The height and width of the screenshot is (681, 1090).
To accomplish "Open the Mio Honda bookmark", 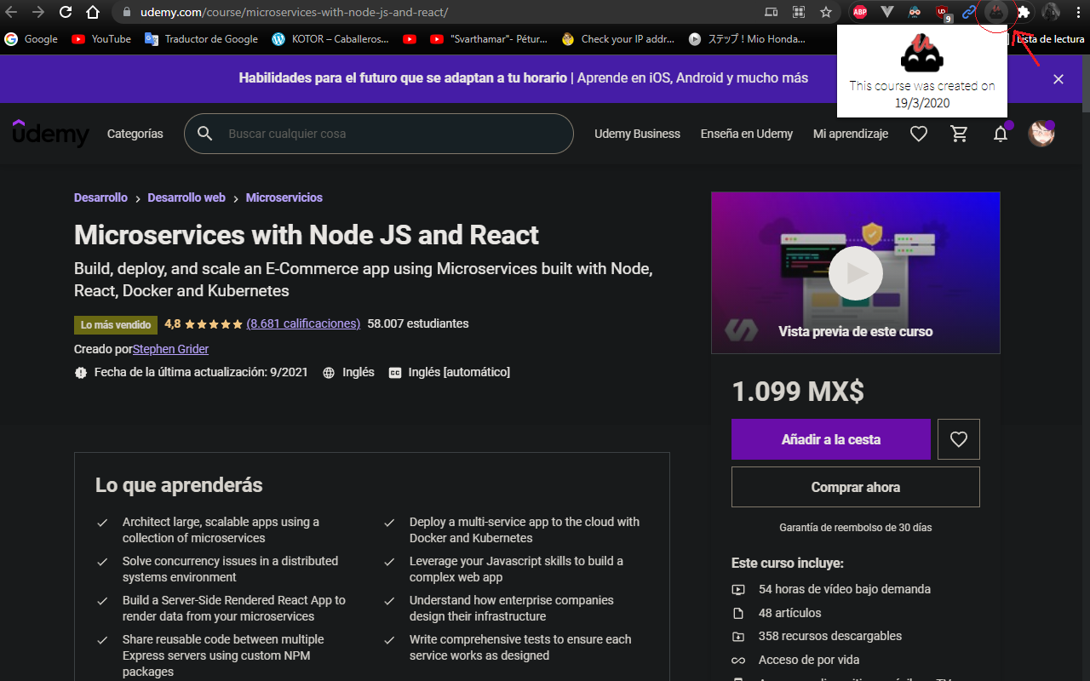I will (748, 39).
